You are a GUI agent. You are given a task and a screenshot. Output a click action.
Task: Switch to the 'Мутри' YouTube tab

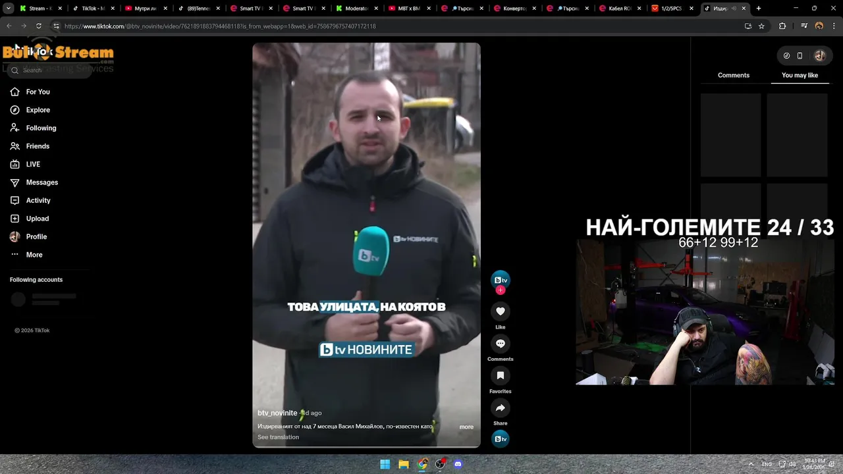coord(145,9)
